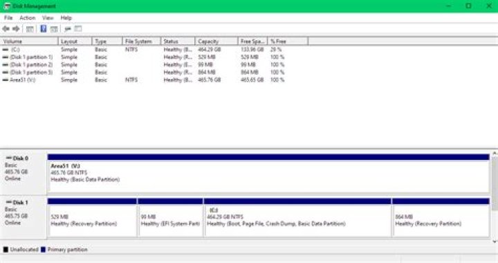
Task: Click the Show/Hide Console Tree toolbar icon
Action: point(30,29)
